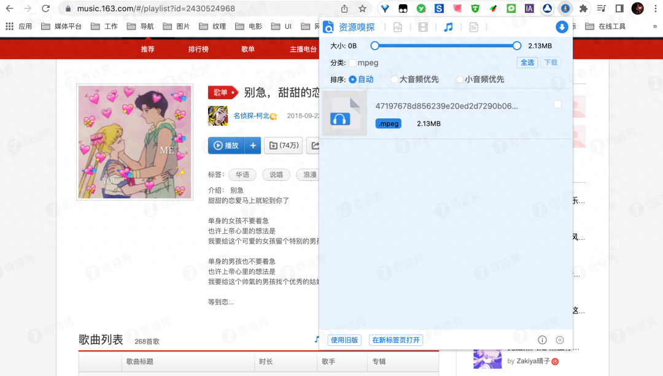Switch to audio music note icon in sniffer
The image size is (663, 376).
448,27
